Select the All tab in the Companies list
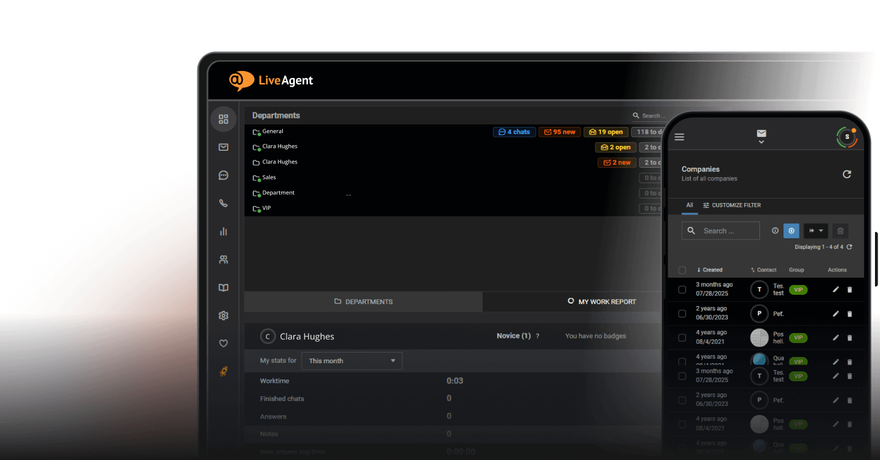This screenshot has width=880, height=460. [690, 205]
